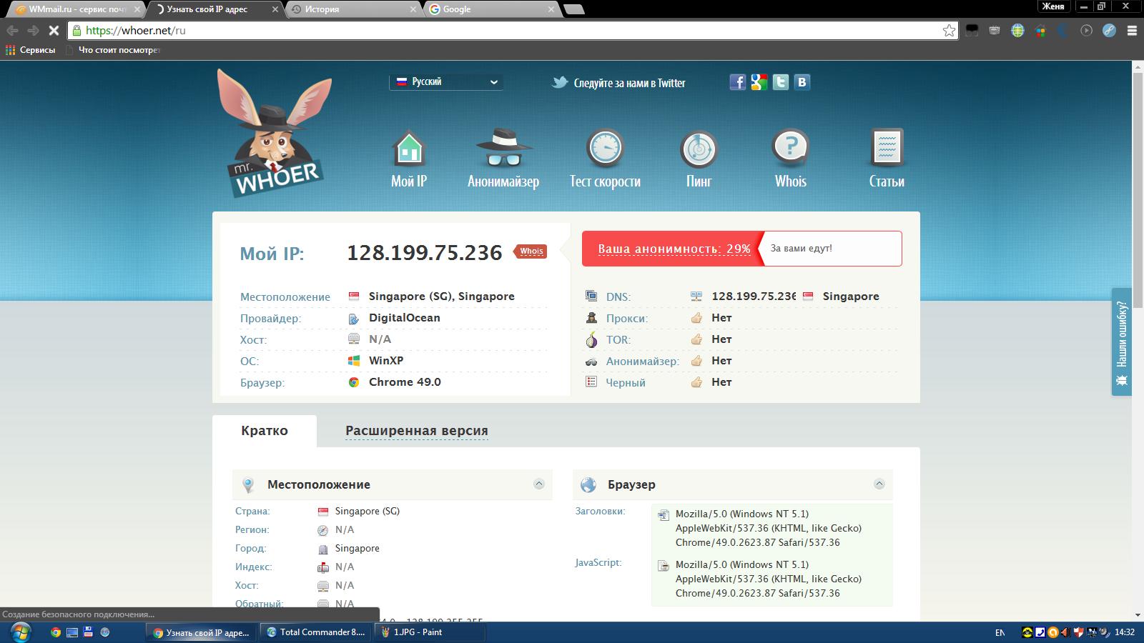
Task: Open the Windows Start menu
Action: coord(20,632)
